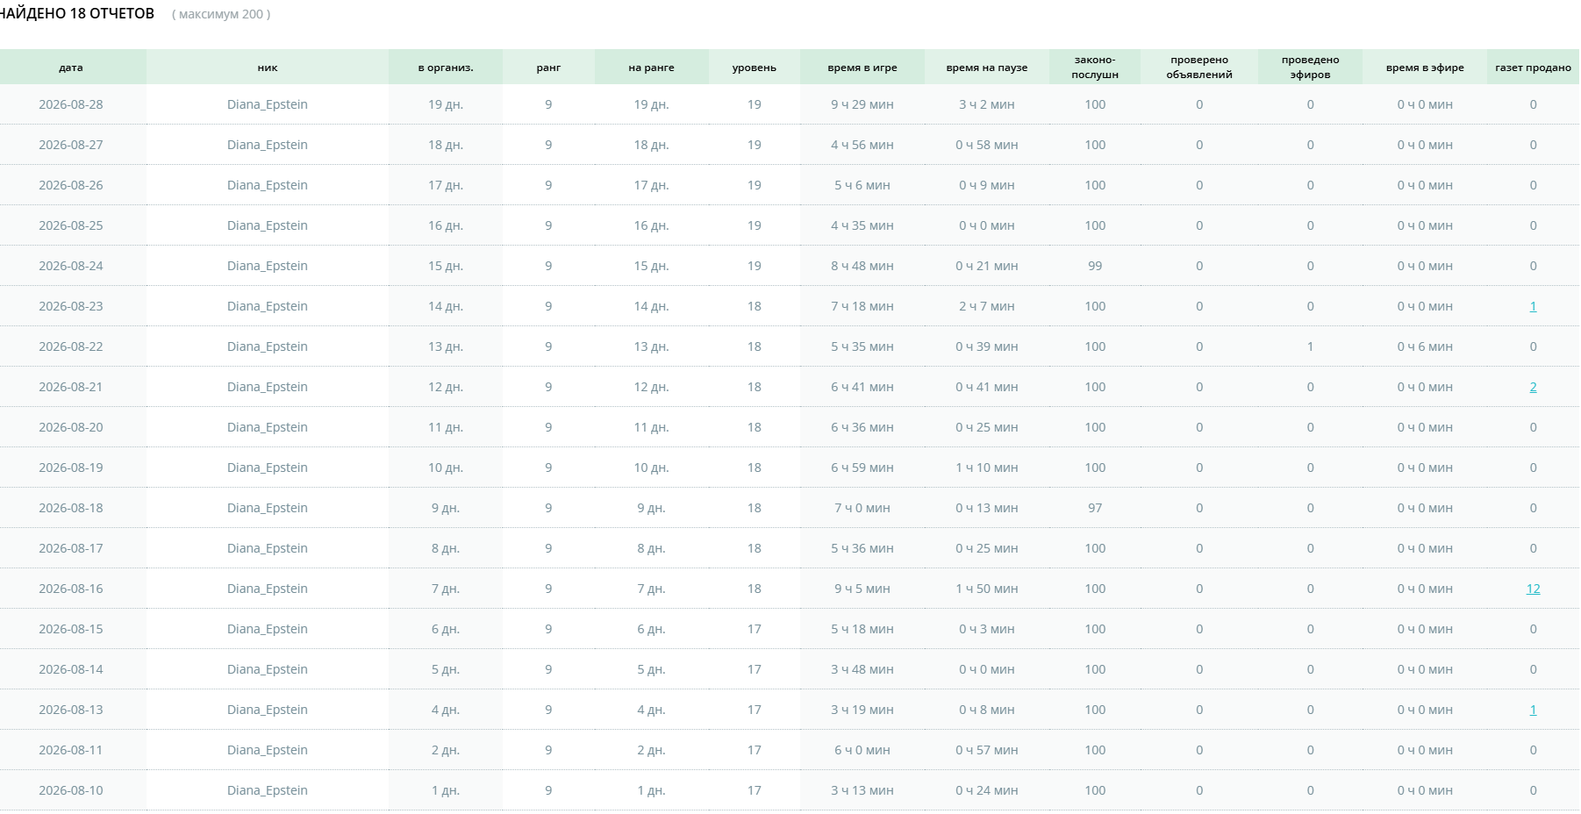Click the pause time '1 ч 10 мин'

987,468
